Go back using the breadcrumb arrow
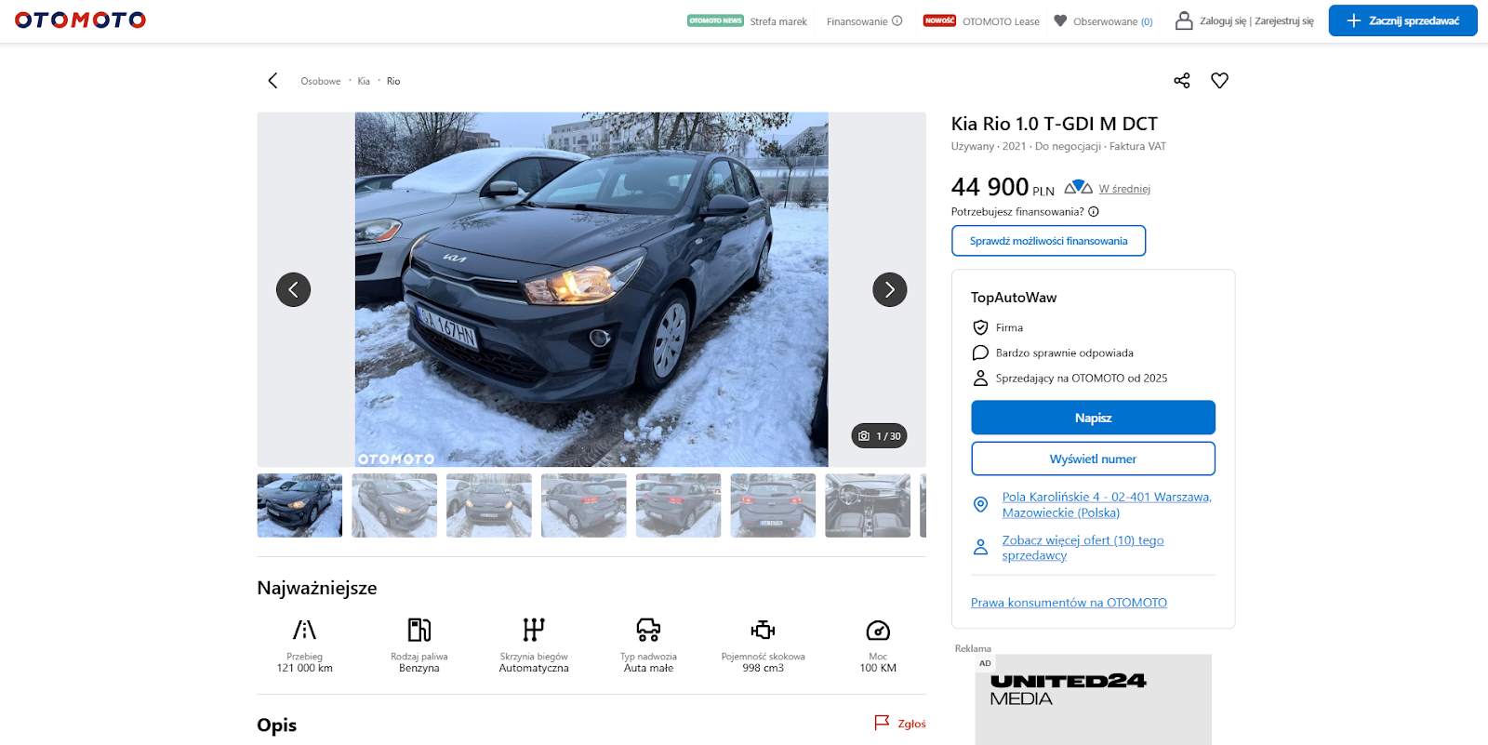1488x745 pixels. (272, 81)
